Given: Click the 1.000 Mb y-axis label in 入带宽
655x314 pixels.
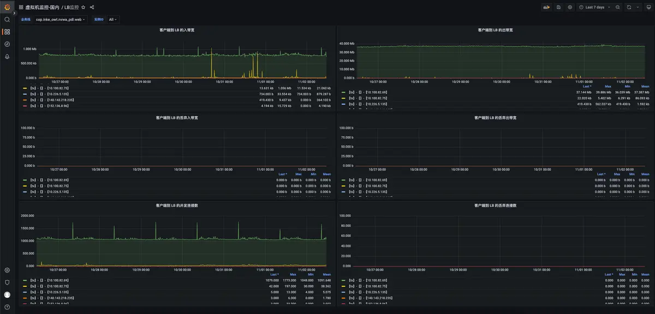Looking at the screenshot, I should point(30,49).
